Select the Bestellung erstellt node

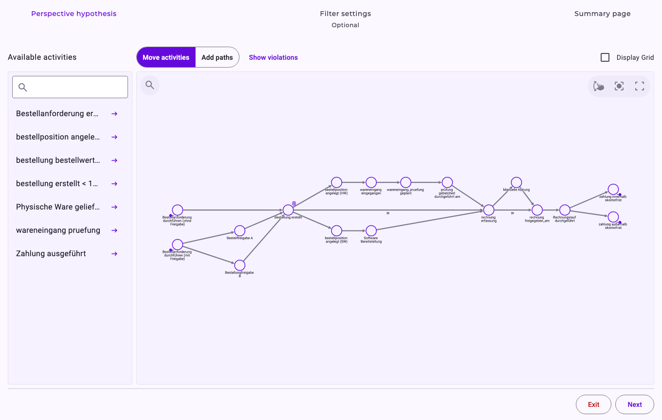(288, 210)
